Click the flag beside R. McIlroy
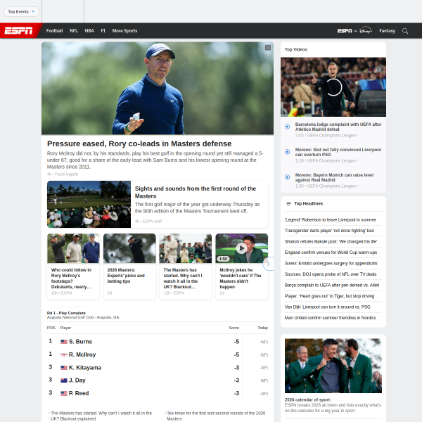This screenshot has width=422, height=422. point(64,354)
